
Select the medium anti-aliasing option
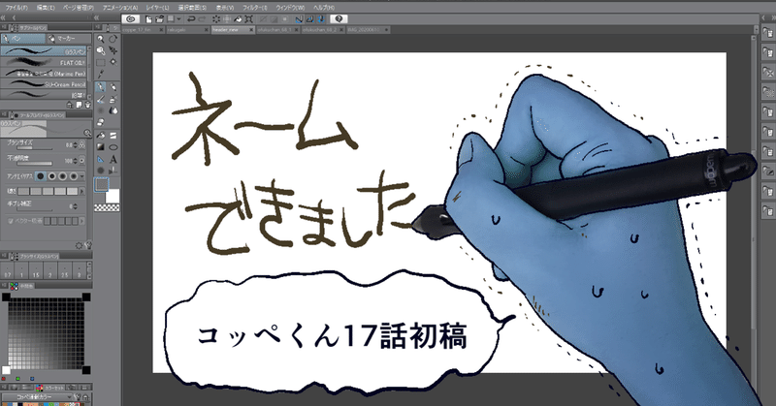(62, 176)
